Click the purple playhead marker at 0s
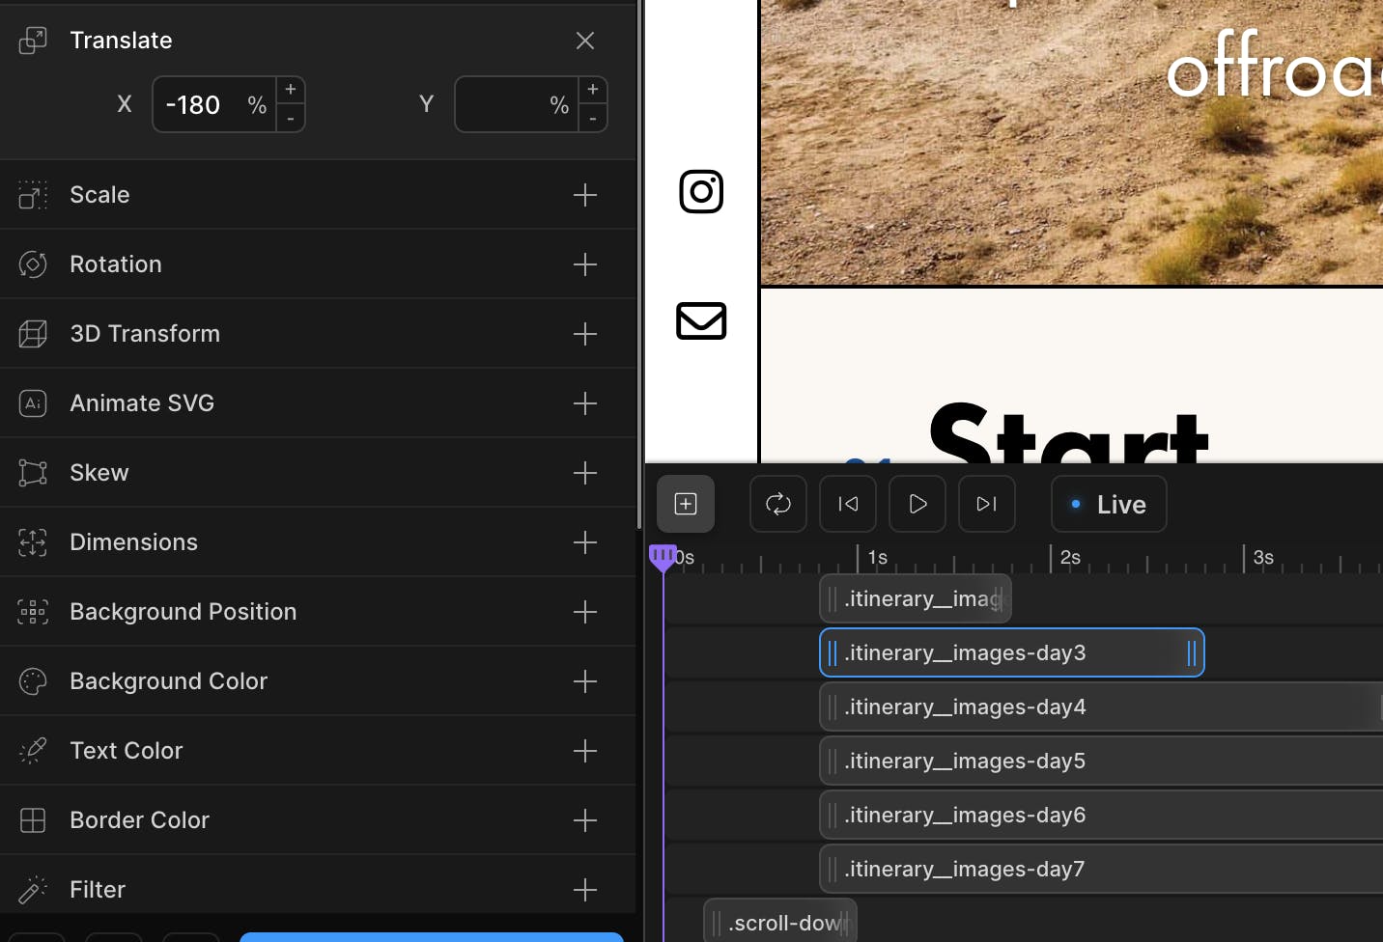The width and height of the screenshot is (1383, 942). click(663, 556)
